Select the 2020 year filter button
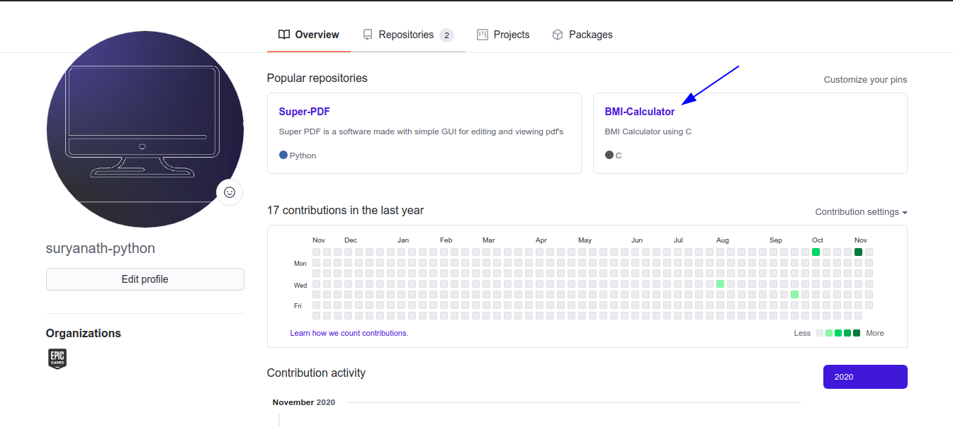Screen dimensions: 953x427 tap(864, 377)
